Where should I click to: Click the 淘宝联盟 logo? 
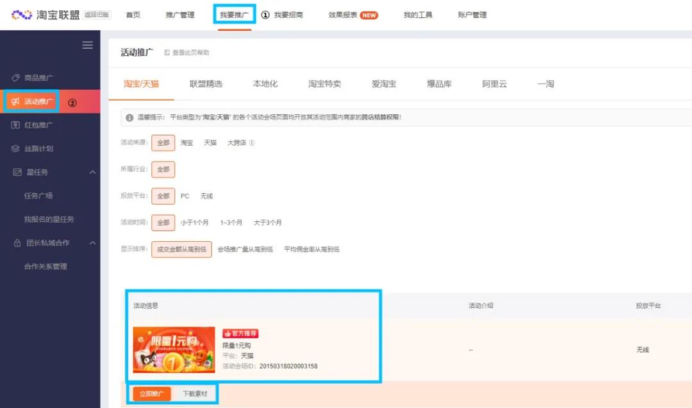pos(45,15)
